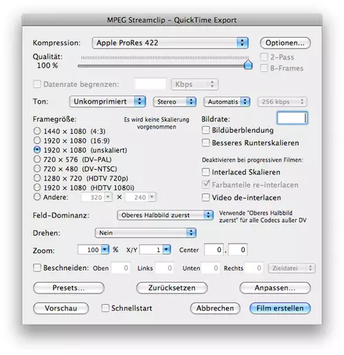Select 720 × 576 (DV-PAL) frame size
Screen dimensions: 344x355
(37, 159)
